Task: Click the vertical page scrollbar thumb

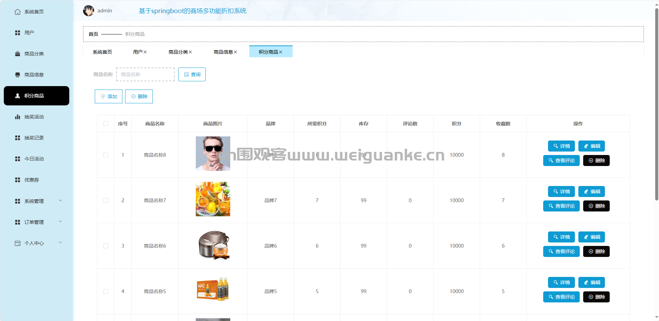Action: coord(657,103)
